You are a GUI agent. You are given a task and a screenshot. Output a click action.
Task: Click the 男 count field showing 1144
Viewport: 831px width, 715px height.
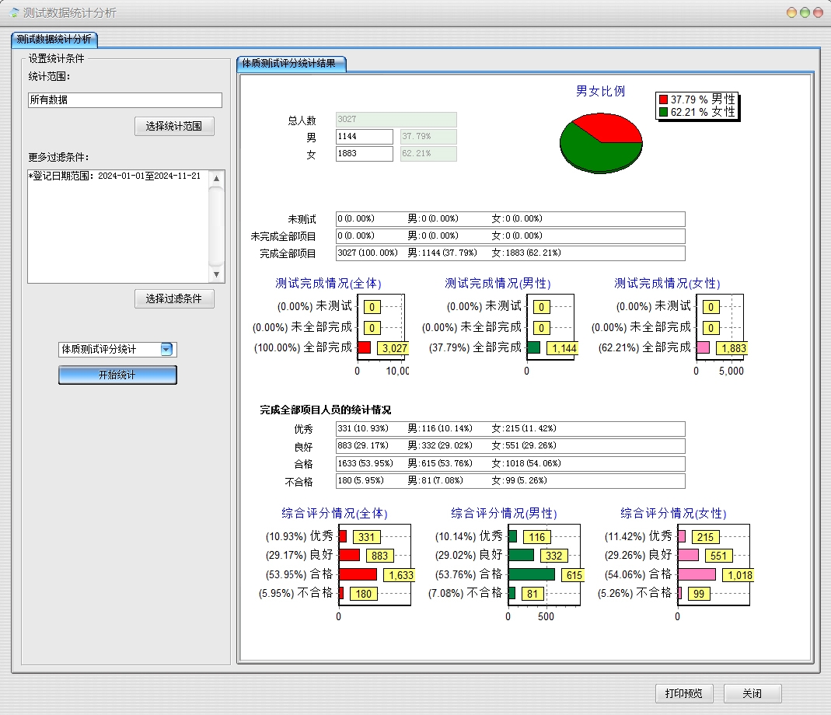(x=365, y=137)
